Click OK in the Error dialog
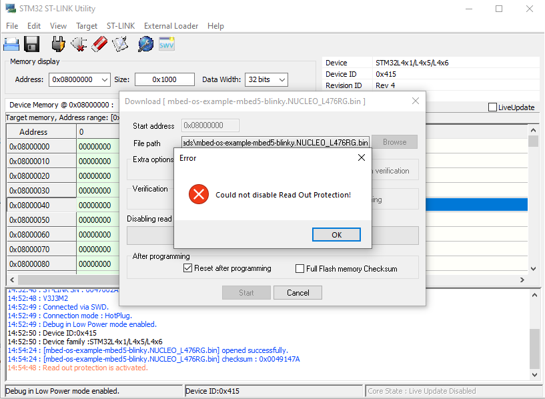545x399 pixels. [x=336, y=235]
